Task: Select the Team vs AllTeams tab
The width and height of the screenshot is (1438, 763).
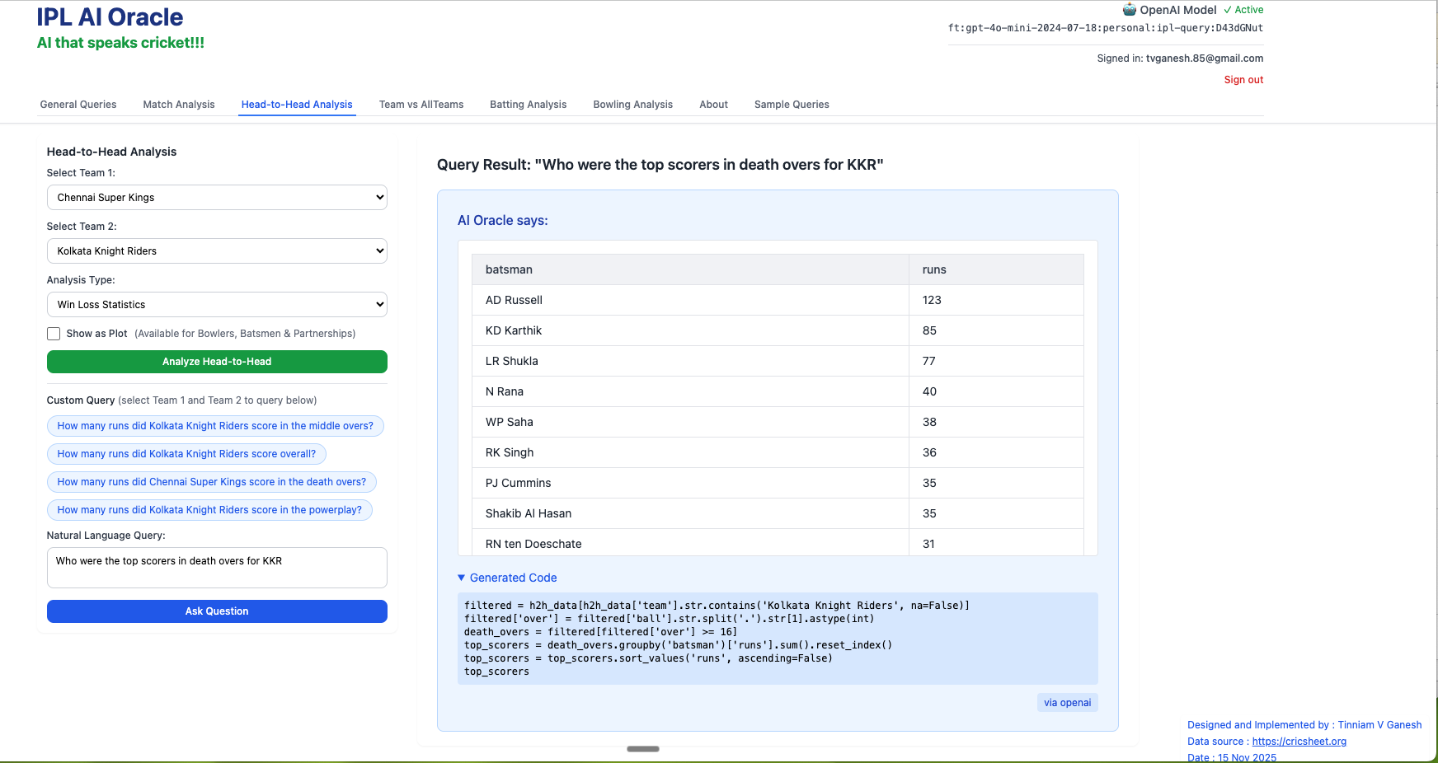Action: click(421, 105)
